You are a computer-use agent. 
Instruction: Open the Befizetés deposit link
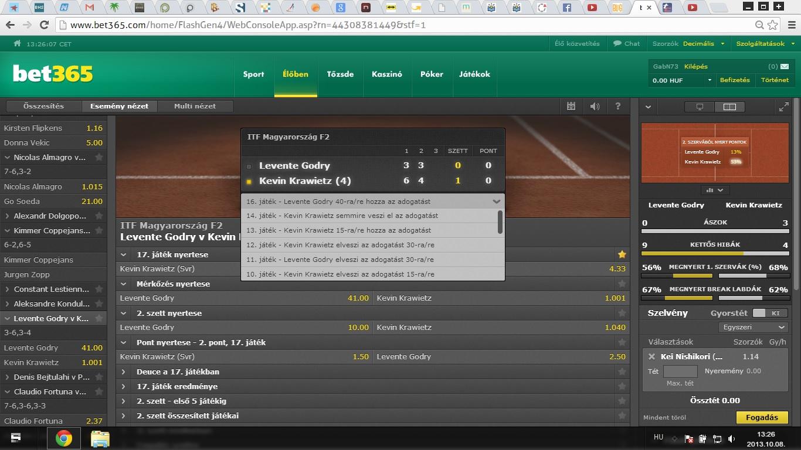(735, 80)
